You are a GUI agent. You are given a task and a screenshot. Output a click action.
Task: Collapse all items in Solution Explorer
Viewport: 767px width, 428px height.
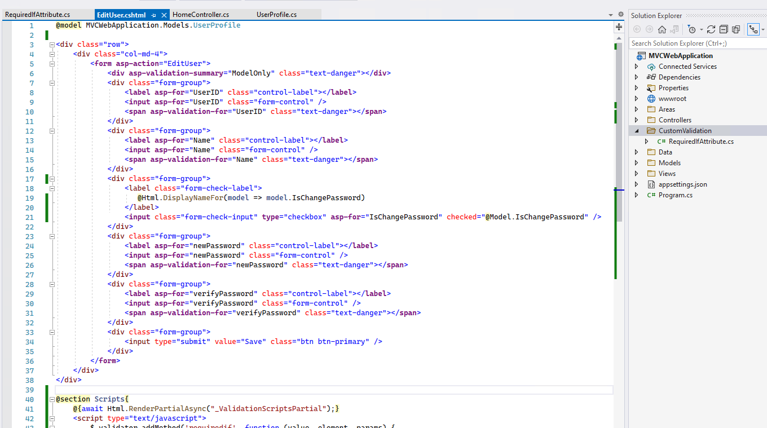click(x=724, y=29)
